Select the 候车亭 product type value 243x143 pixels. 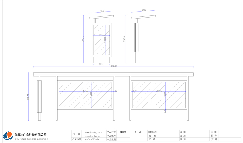123,132
